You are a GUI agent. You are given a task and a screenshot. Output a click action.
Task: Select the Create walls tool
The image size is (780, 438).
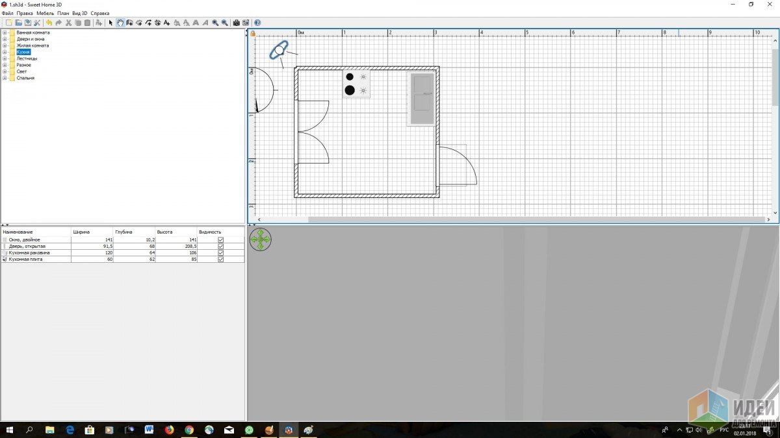click(130, 23)
